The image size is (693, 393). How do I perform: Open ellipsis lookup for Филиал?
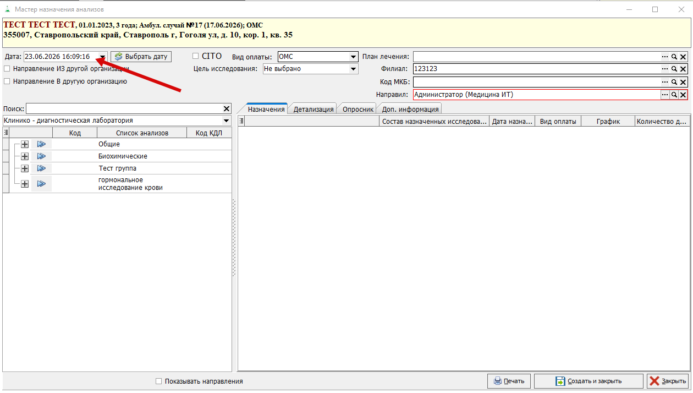pos(665,69)
